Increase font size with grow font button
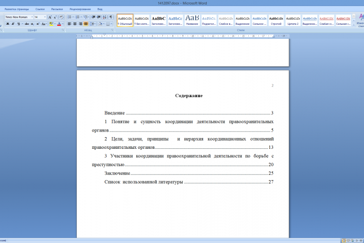Image resolution: width=364 pixels, height=243 pixels. 50,17
